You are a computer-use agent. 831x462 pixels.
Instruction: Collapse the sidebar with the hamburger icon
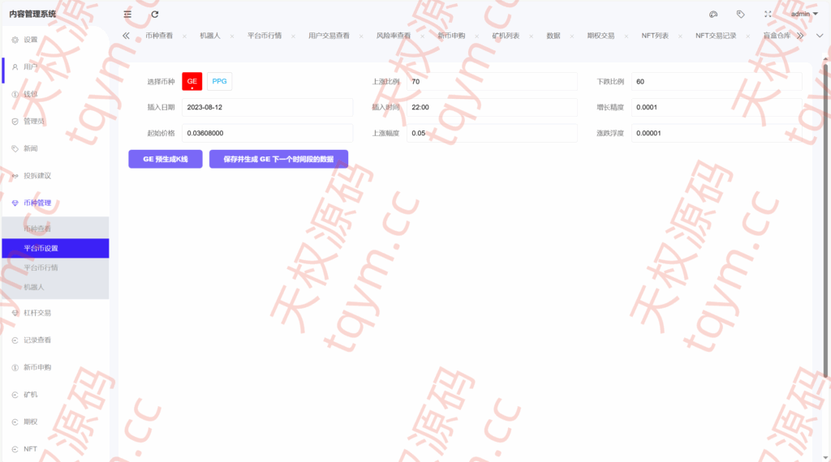[x=127, y=15]
